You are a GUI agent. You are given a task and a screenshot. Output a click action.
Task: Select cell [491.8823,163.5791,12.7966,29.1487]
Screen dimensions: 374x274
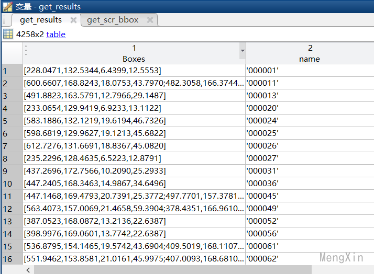(134, 96)
